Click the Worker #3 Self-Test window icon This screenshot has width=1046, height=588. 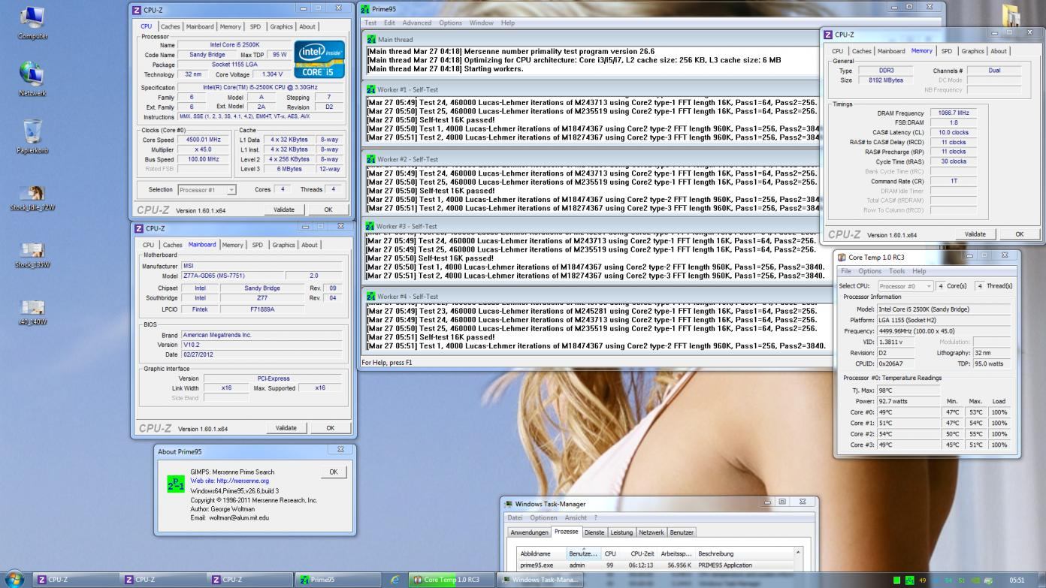(x=370, y=226)
